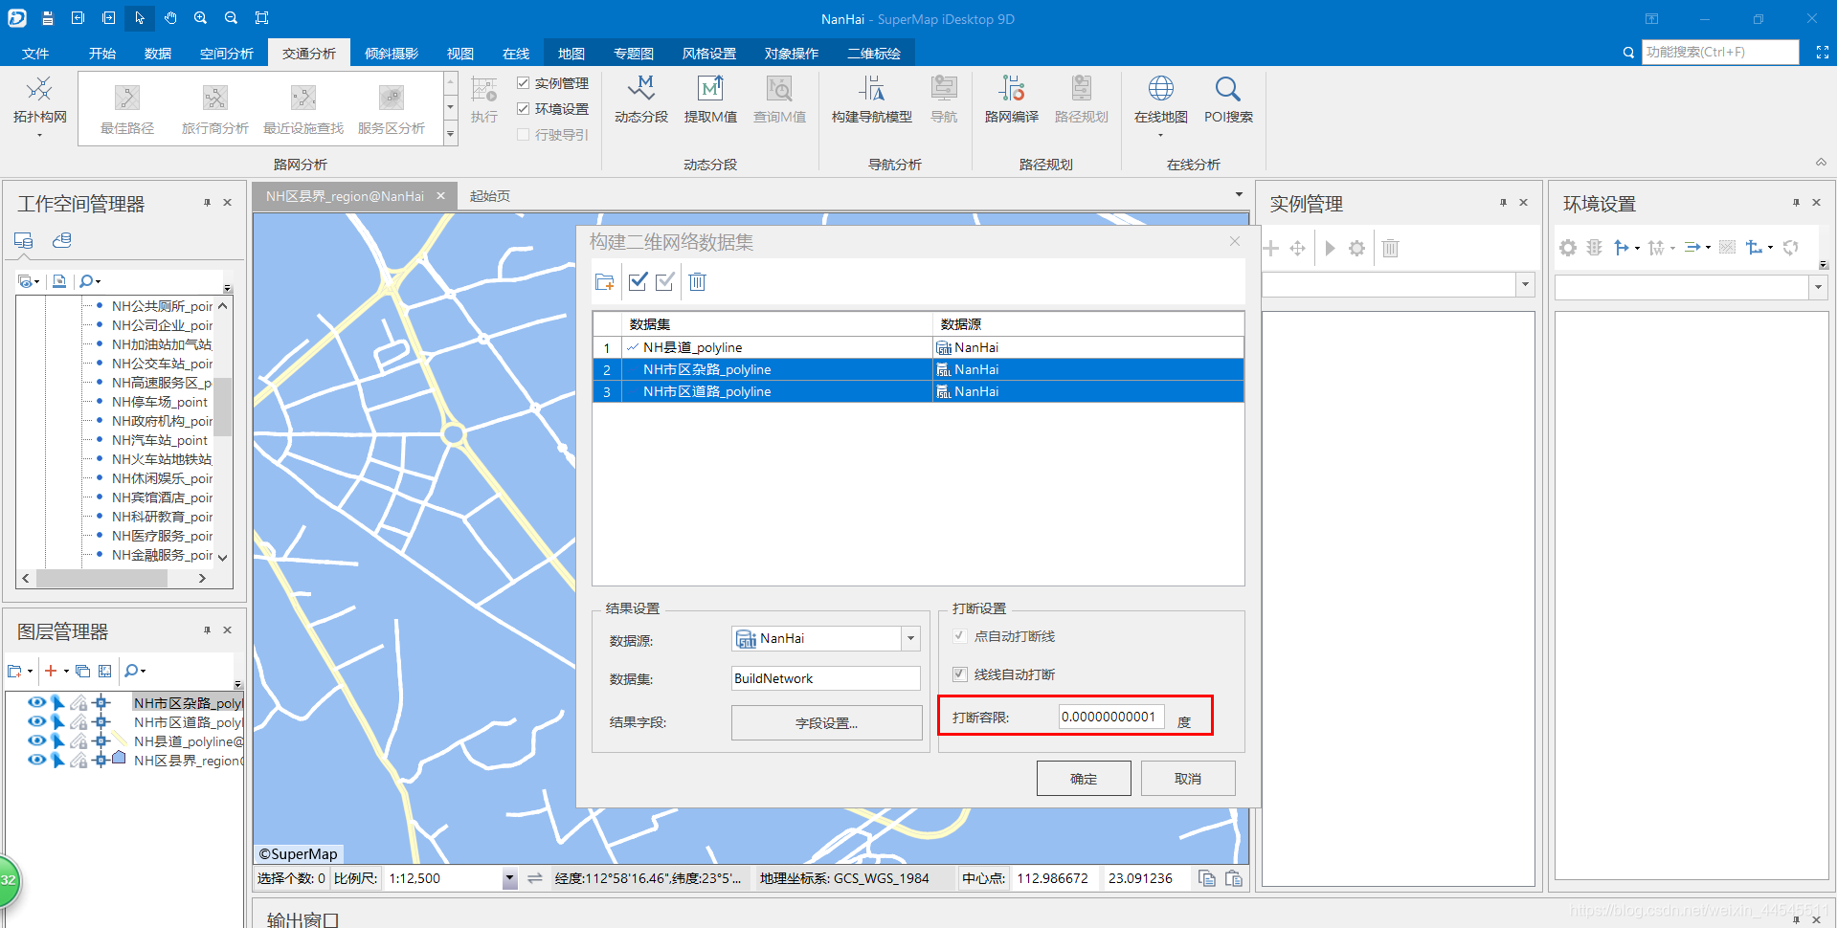1837x928 pixels.
Task: Switch to the 起始页 document tab
Action: tap(490, 195)
